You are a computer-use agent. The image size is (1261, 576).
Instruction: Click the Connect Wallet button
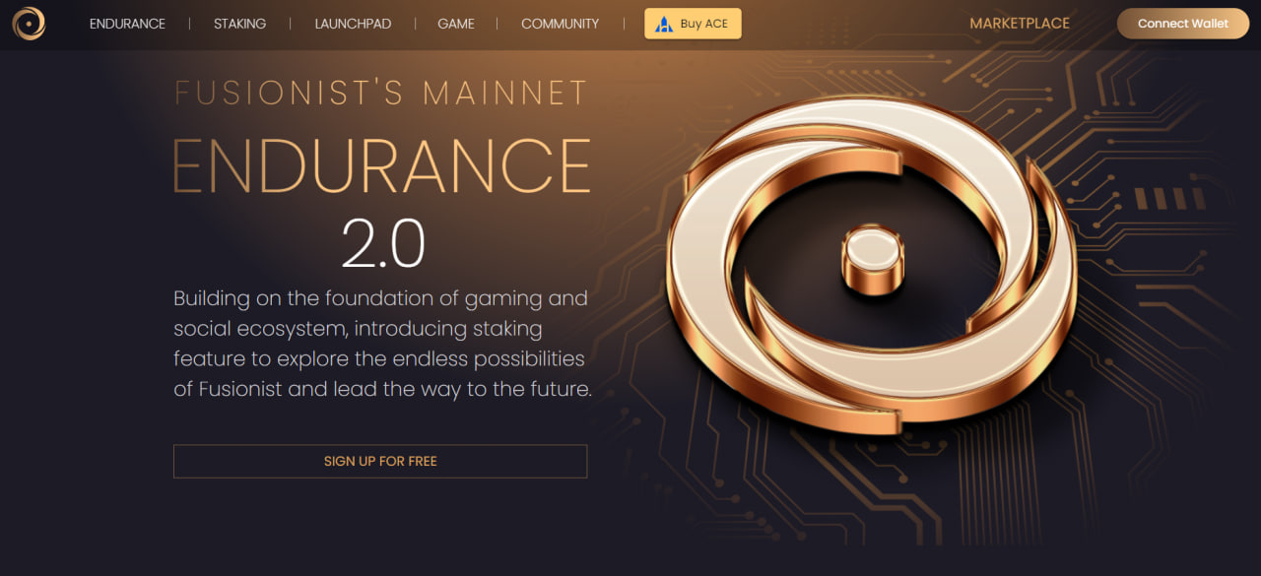[x=1183, y=24]
